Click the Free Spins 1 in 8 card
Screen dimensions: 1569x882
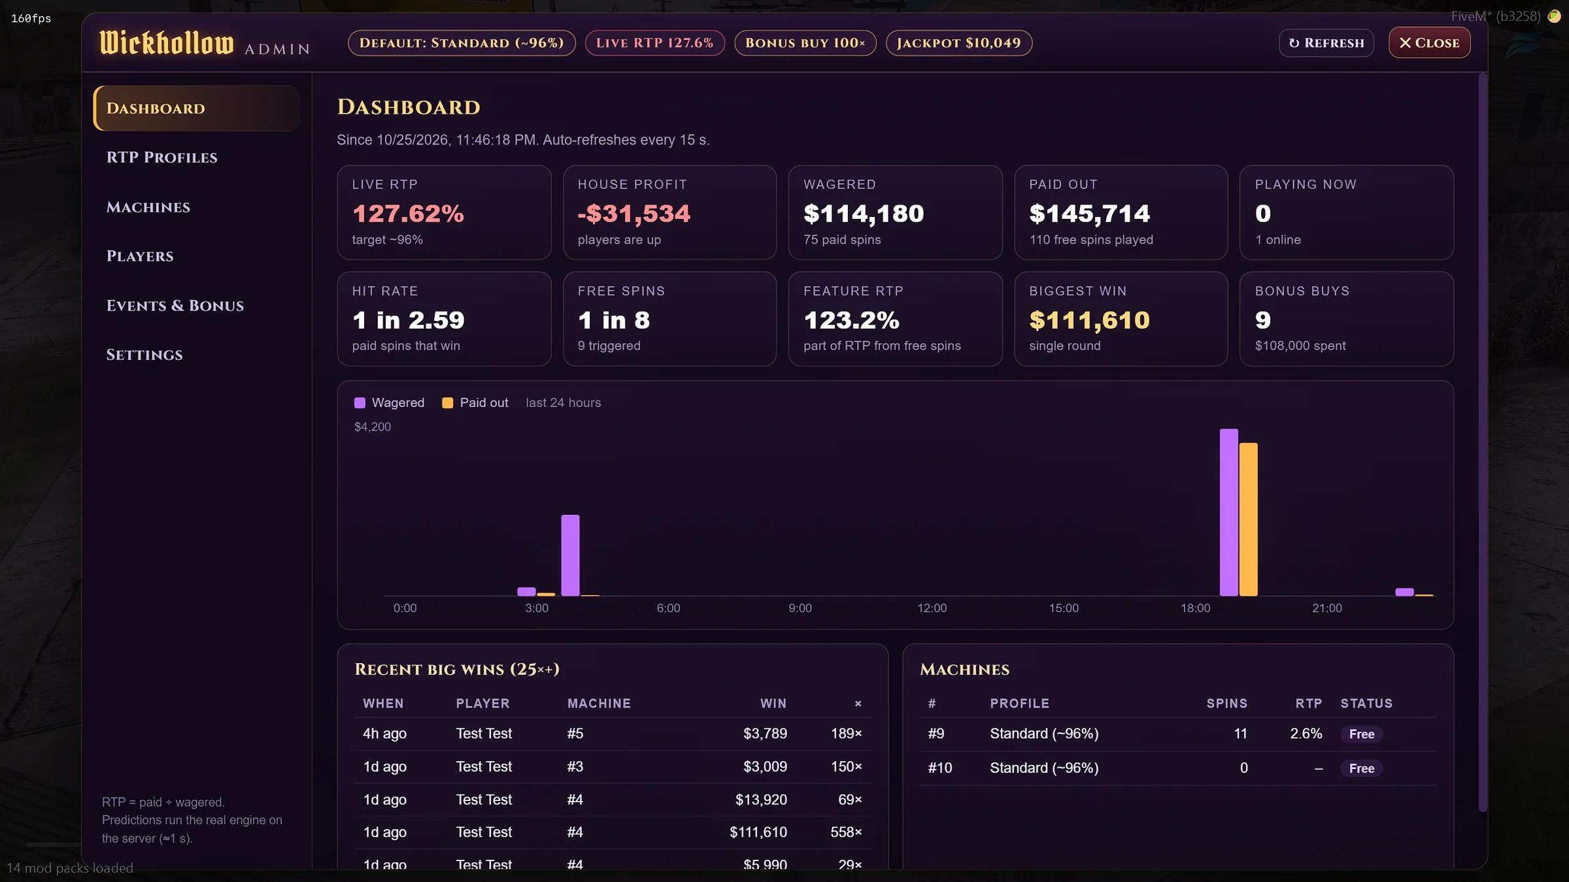point(669,319)
